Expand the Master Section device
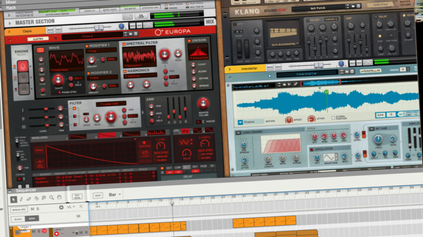This screenshot has height=237, width=423. tap(10, 23)
